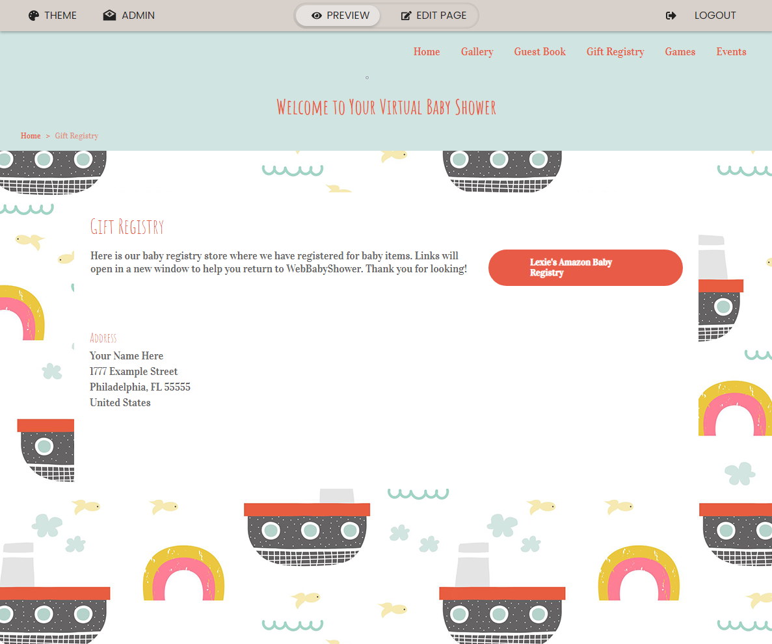Click the Preview eye icon
The width and height of the screenshot is (772, 644).
[317, 16]
